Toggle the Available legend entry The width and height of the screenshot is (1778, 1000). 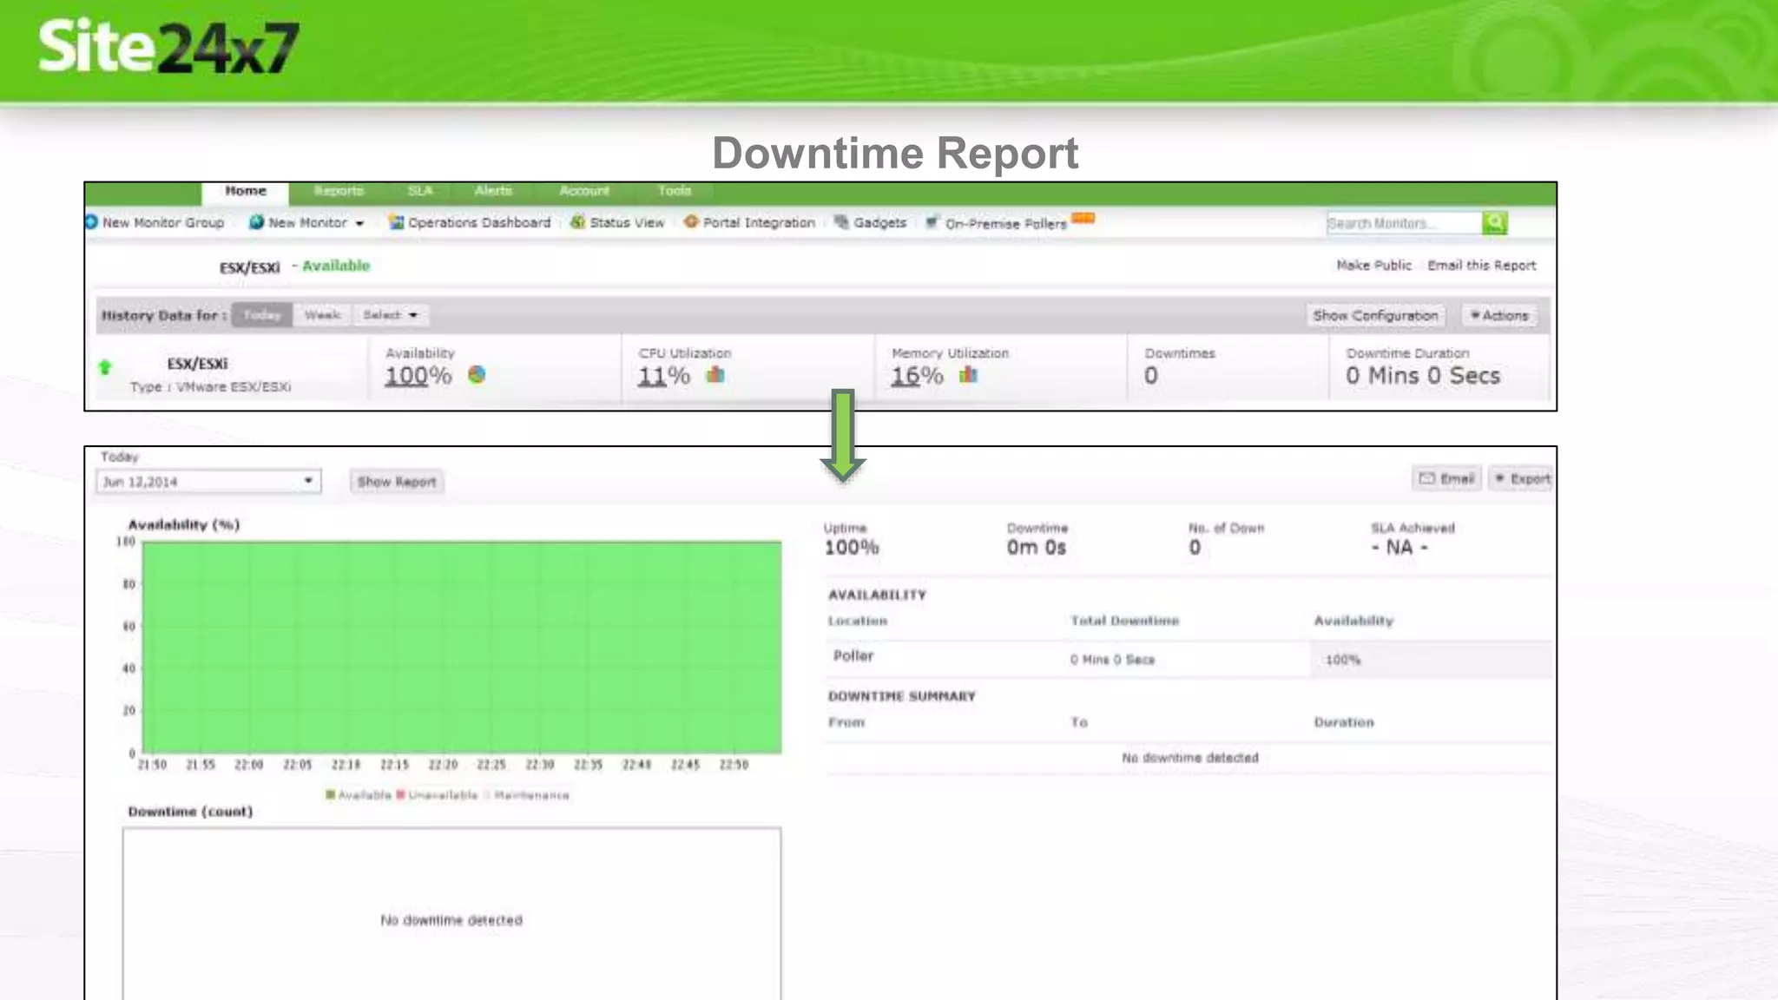click(x=359, y=795)
